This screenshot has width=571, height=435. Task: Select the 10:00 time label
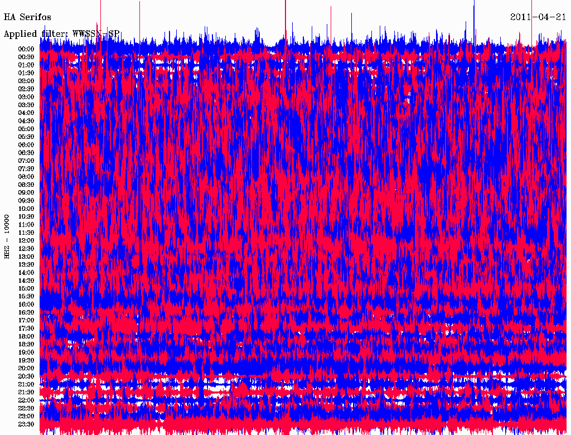coord(26,209)
